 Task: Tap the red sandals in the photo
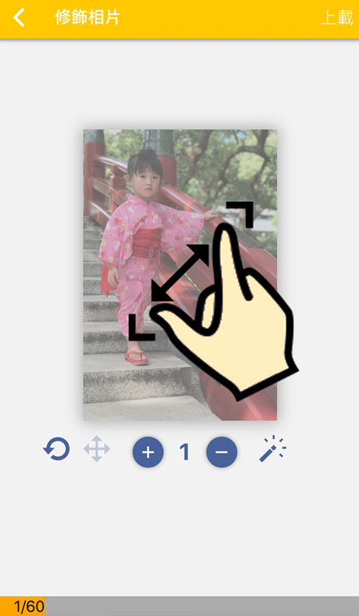pos(136,357)
